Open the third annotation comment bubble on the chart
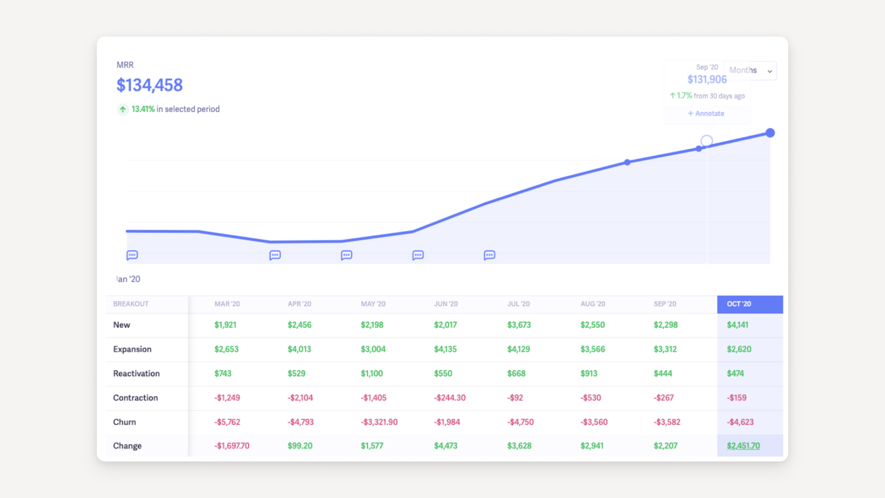 click(x=346, y=255)
